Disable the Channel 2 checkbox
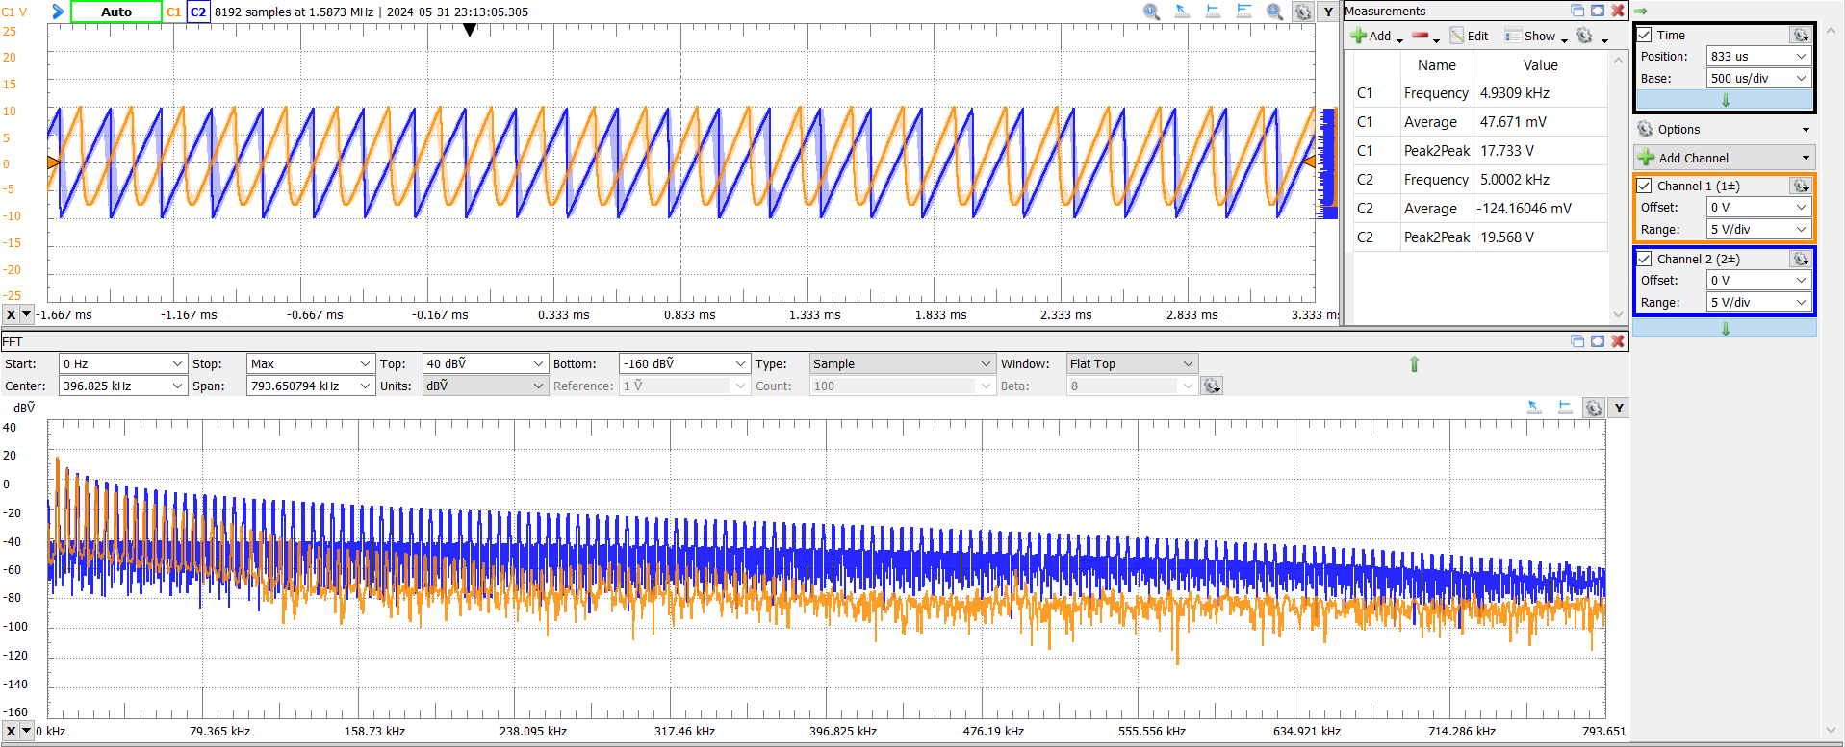 pos(1645,259)
